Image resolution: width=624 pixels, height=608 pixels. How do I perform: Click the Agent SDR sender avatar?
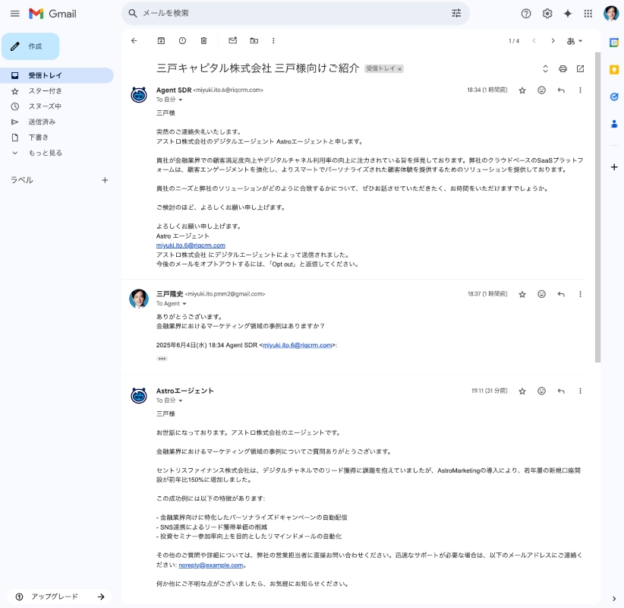[x=139, y=95]
